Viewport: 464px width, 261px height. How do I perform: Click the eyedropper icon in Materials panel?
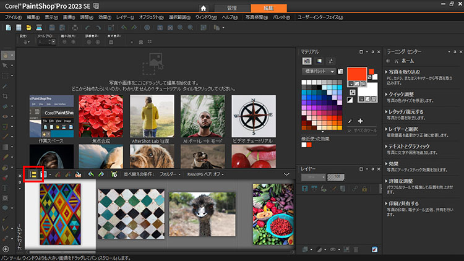tap(350, 121)
